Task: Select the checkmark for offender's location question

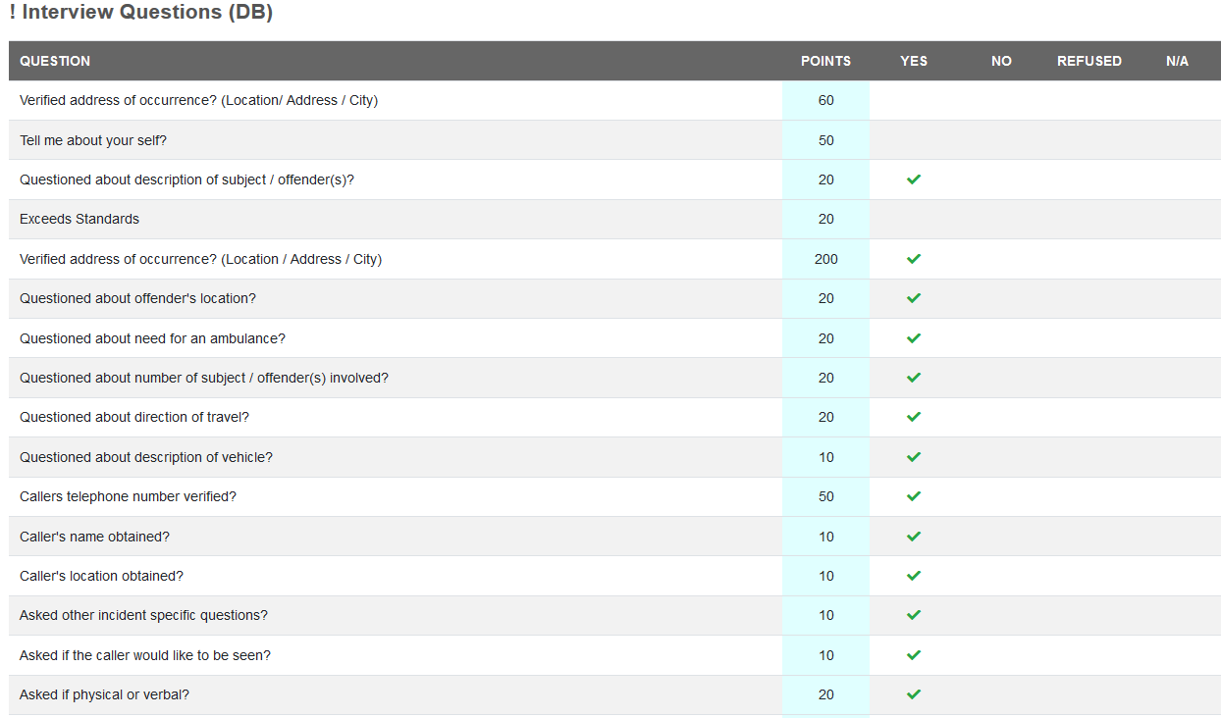Action: click(914, 298)
